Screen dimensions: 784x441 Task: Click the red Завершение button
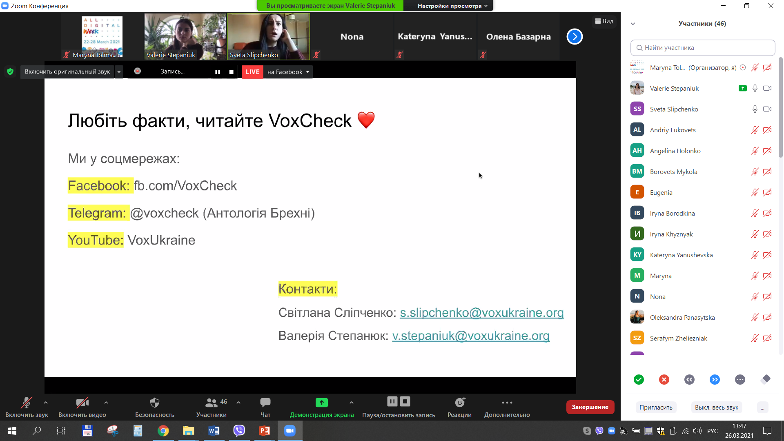(x=590, y=407)
